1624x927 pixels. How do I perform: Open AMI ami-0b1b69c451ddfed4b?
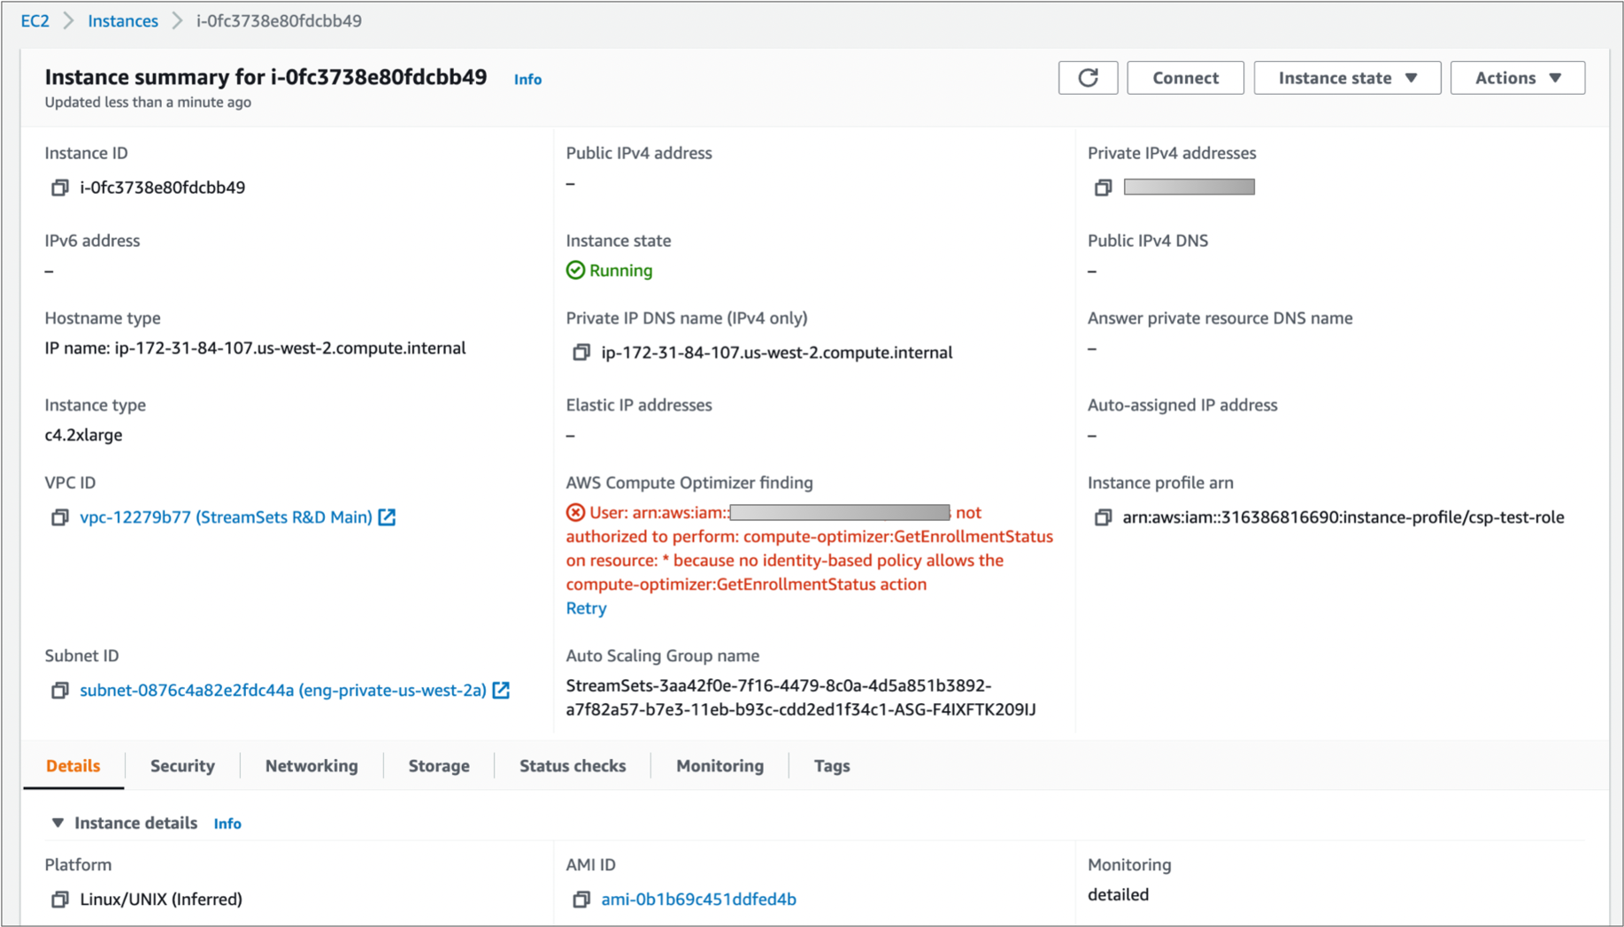click(x=697, y=899)
